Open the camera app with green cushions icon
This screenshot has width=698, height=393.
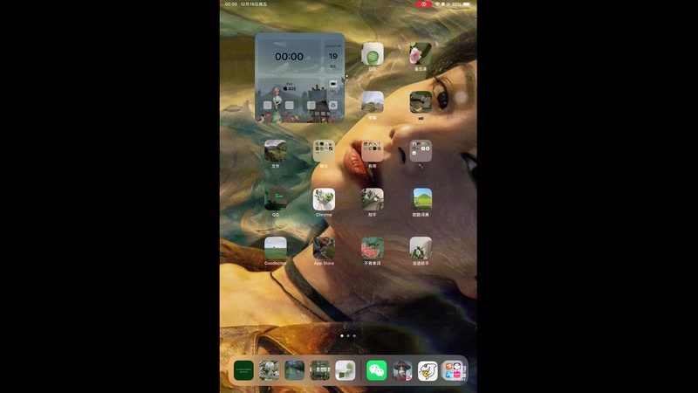point(421,102)
